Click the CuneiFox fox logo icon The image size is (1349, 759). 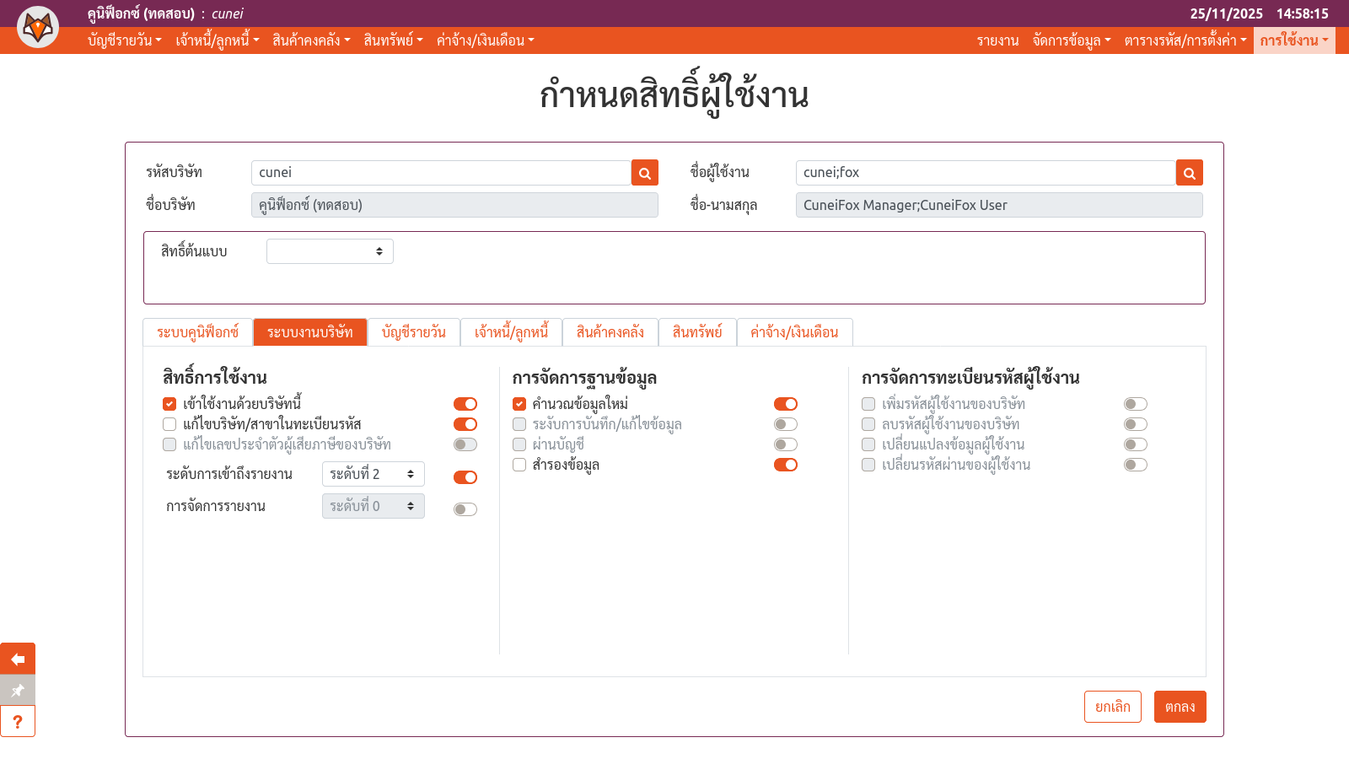click(x=38, y=27)
